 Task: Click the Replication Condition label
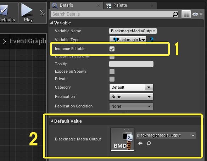(74, 106)
